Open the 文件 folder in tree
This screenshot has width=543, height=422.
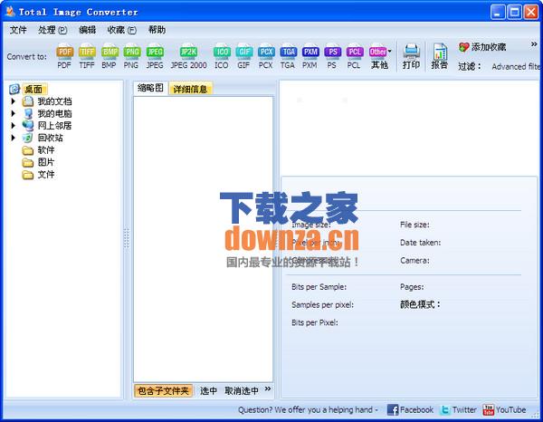[46, 174]
